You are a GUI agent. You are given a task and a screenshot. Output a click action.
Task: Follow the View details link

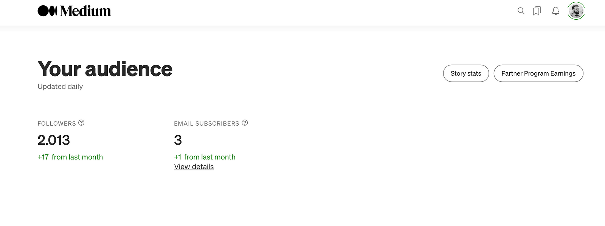[194, 167]
